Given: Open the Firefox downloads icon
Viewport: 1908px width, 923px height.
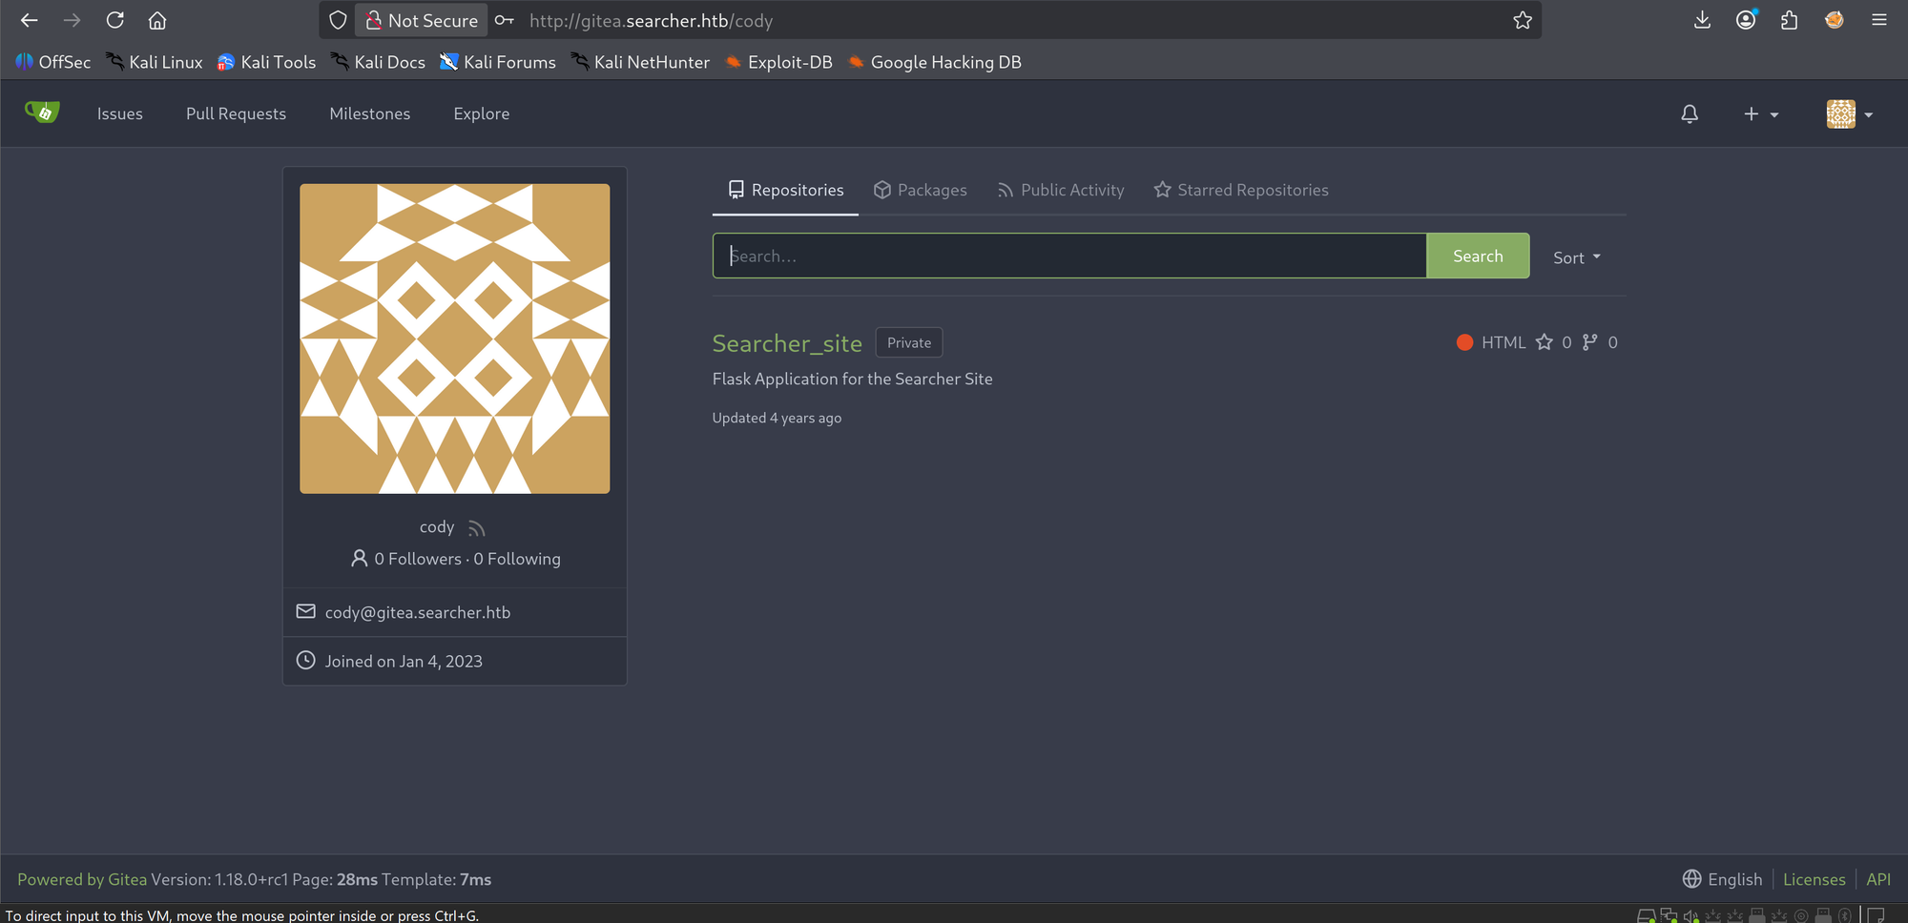Looking at the screenshot, I should pos(1702,20).
